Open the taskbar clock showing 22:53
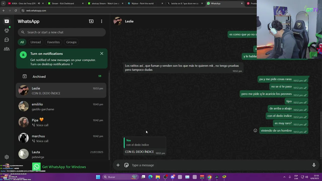 [314, 177]
